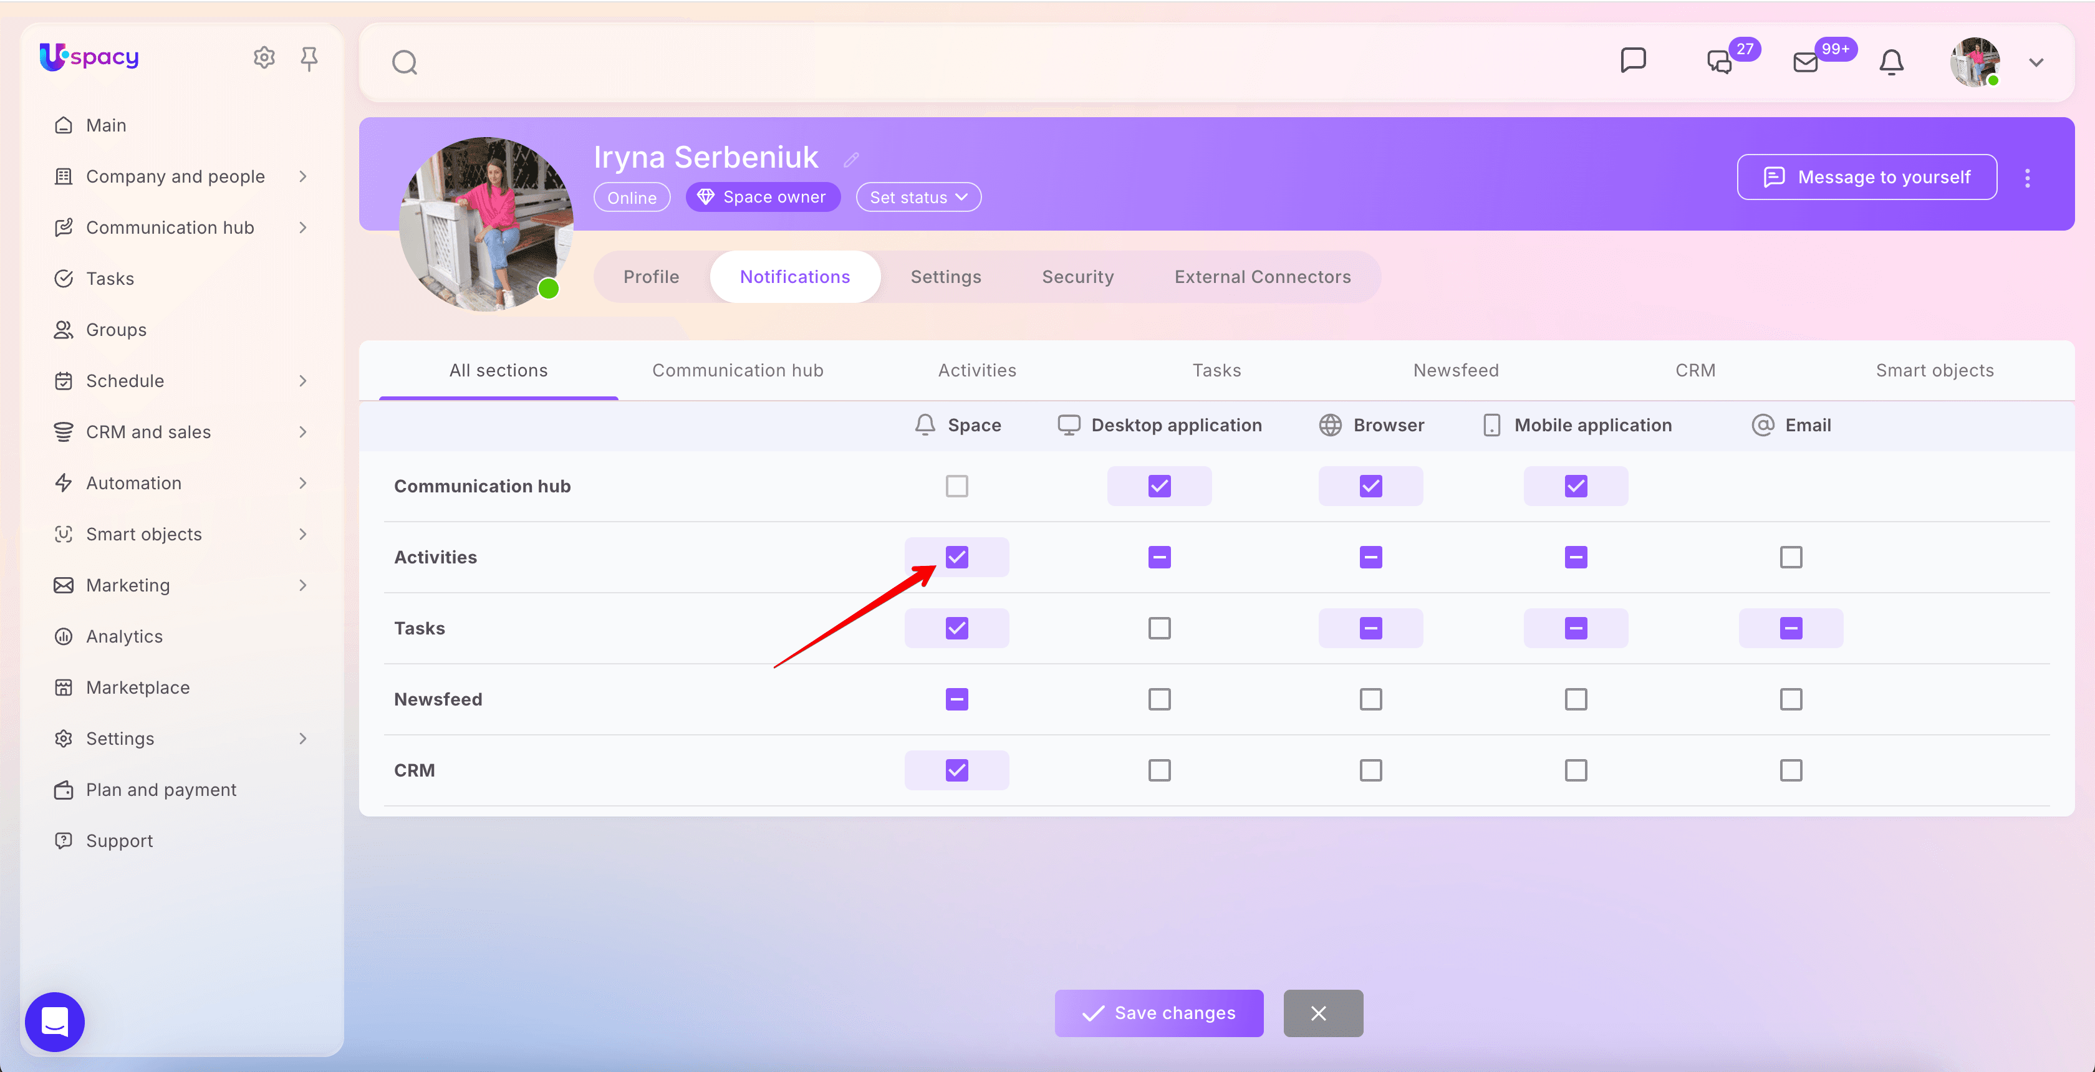Open the Set status dropdown

click(918, 198)
